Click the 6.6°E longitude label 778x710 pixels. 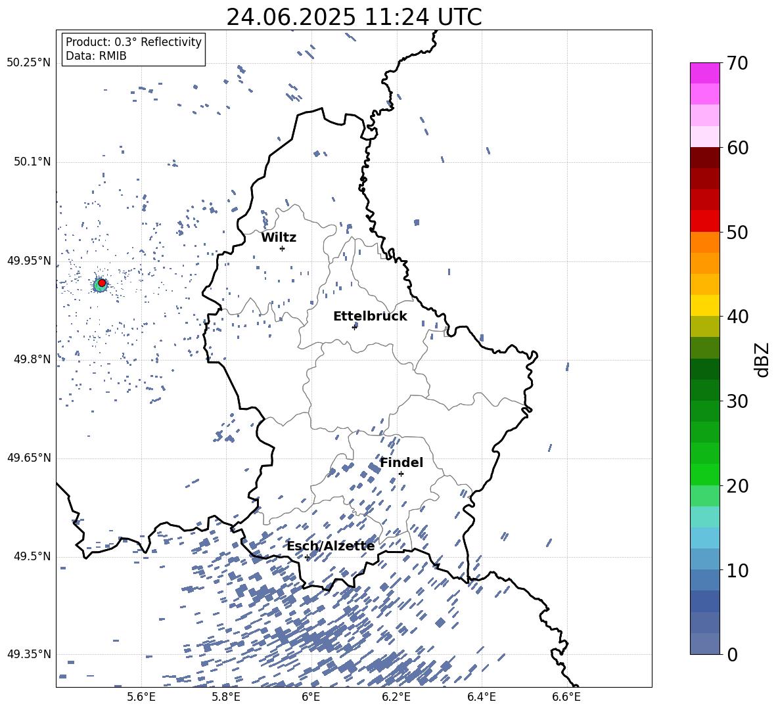pos(566,697)
